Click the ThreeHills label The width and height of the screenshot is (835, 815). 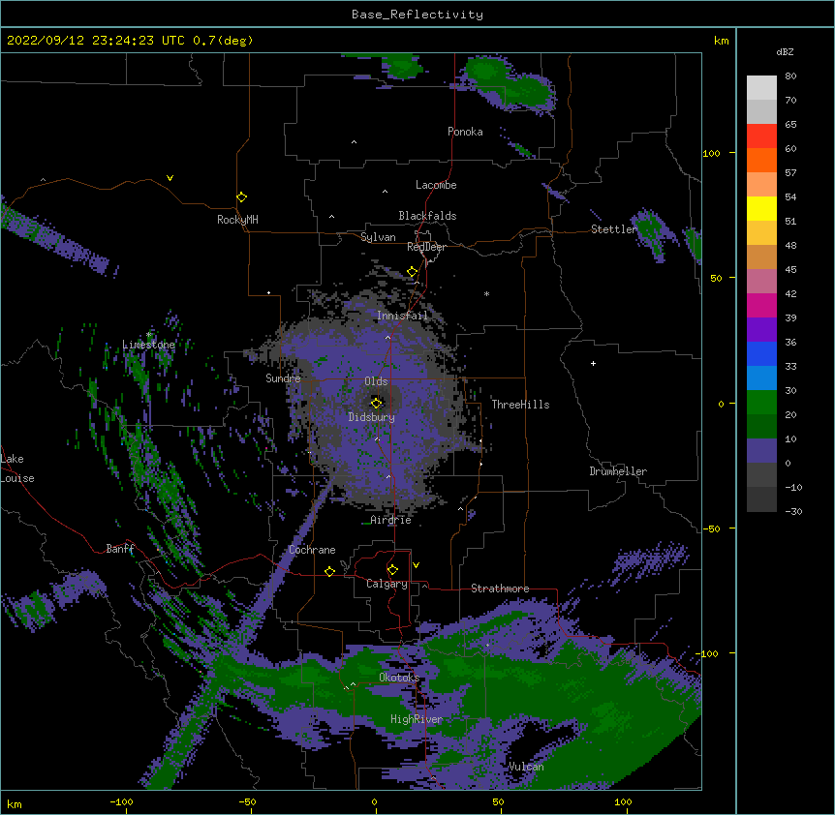pyautogui.click(x=520, y=405)
